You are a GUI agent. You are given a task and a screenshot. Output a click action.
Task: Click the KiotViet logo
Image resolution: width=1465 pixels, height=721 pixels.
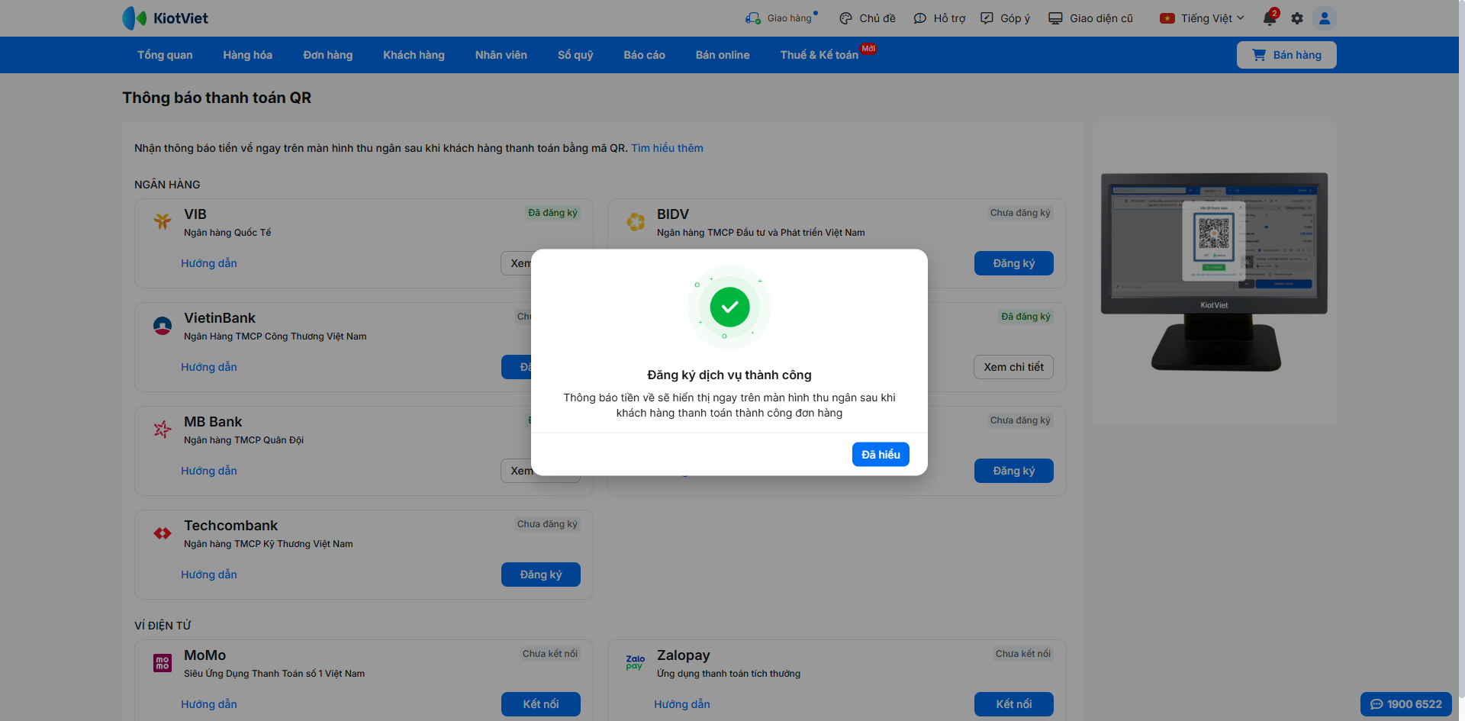tap(165, 18)
